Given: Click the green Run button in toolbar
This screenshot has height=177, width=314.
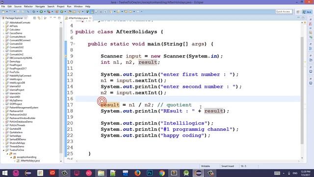Looking at the screenshot, I should [41, 12].
